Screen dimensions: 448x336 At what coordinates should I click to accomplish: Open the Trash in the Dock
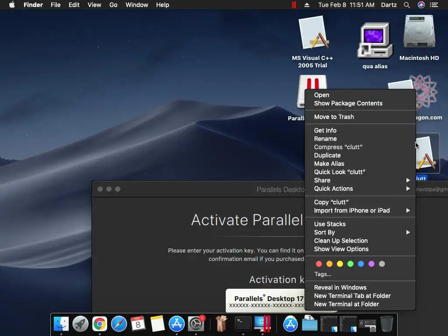coord(387,324)
